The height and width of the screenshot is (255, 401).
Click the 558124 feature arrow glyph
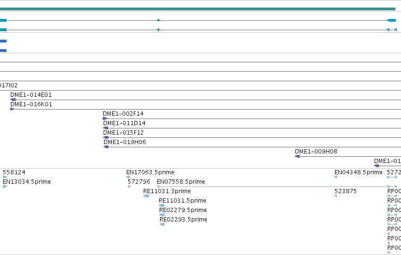point(5,177)
